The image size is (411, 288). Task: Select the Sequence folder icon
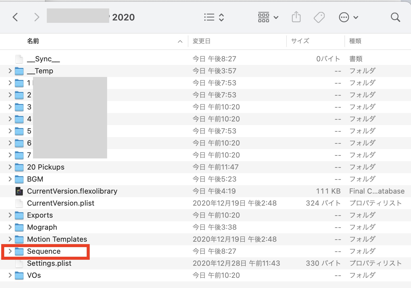coord(19,251)
